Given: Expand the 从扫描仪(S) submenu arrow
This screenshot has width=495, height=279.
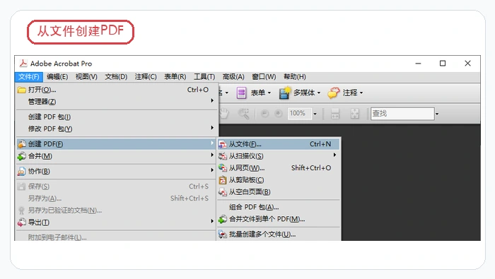Looking at the screenshot, I should coord(334,155).
